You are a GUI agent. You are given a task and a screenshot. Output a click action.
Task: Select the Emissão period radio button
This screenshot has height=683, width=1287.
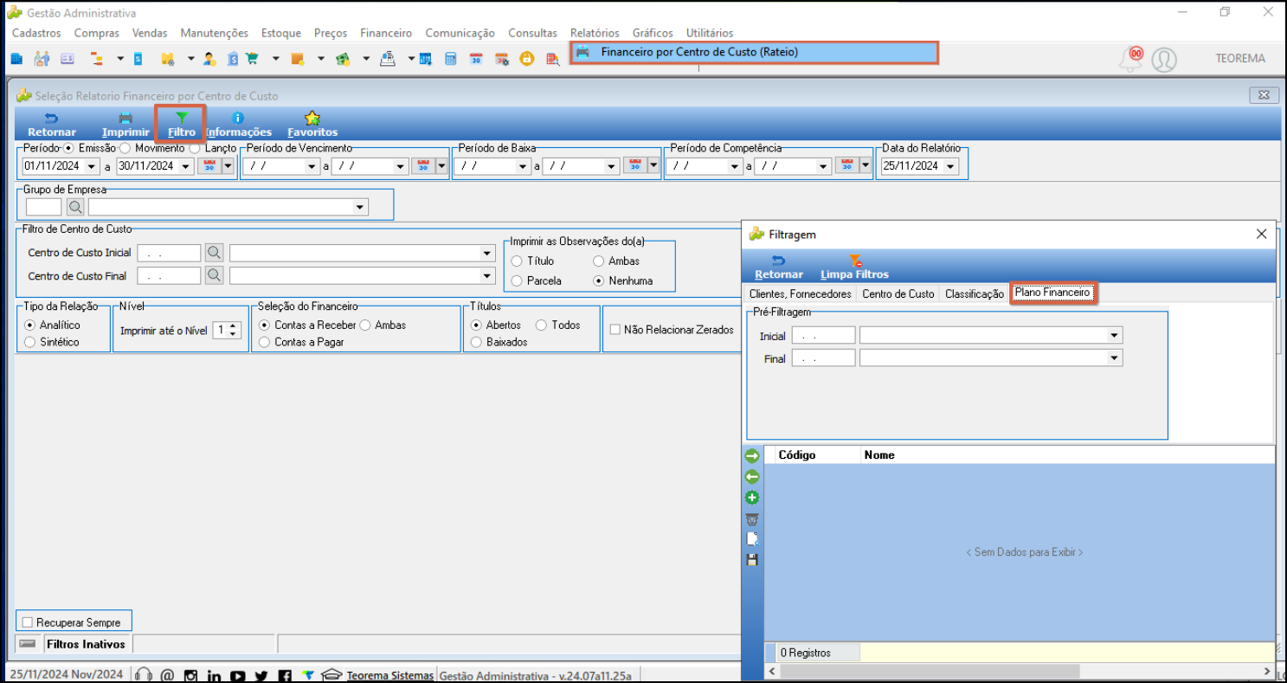(x=68, y=148)
